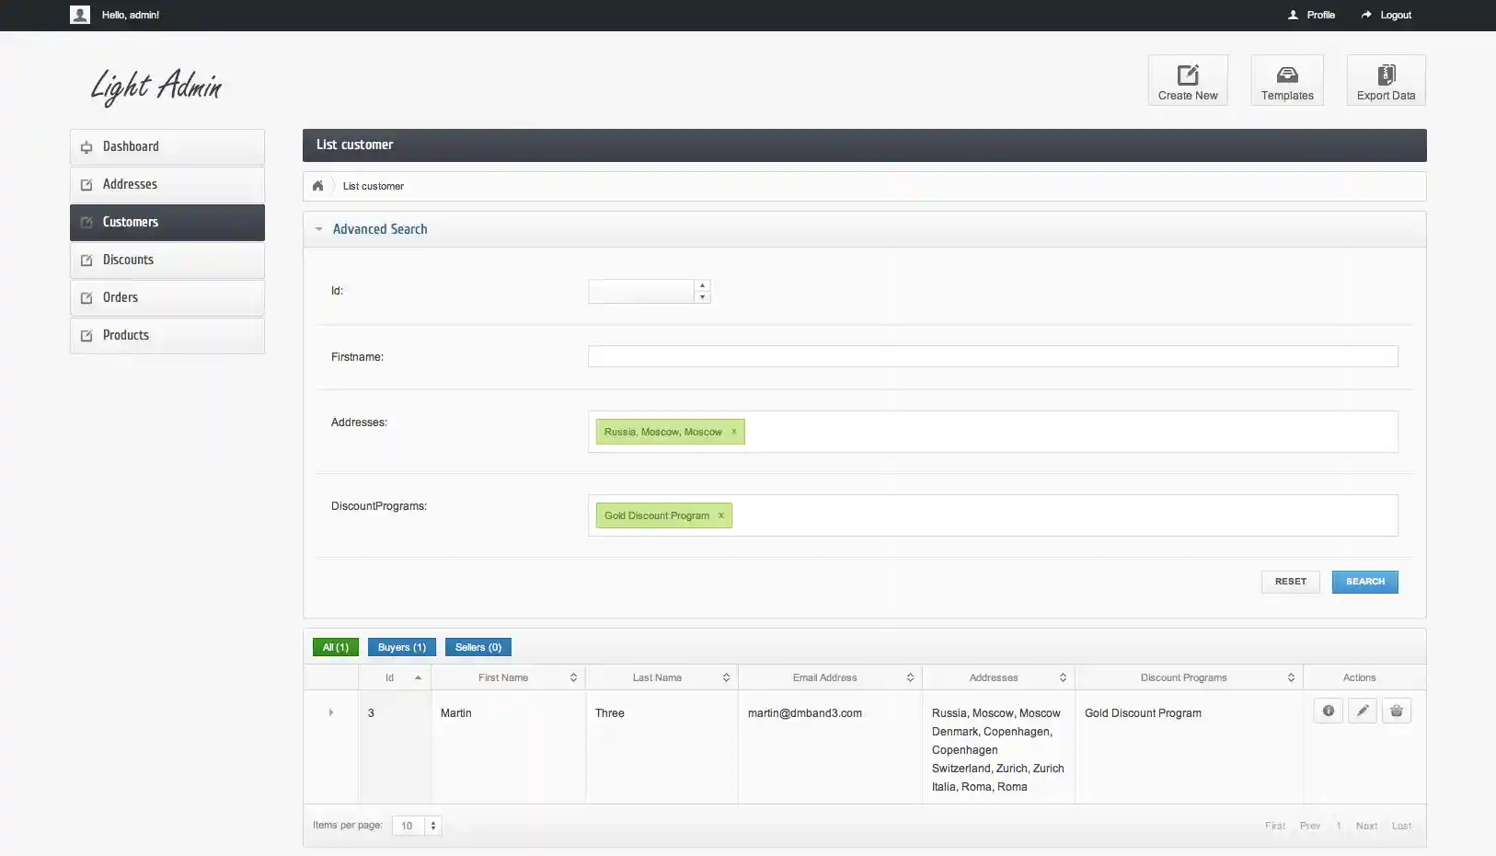Image resolution: width=1496 pixels, height=856 pixels.
Task: Select the Export Data icon
Action: click(x=1385, y=80)
